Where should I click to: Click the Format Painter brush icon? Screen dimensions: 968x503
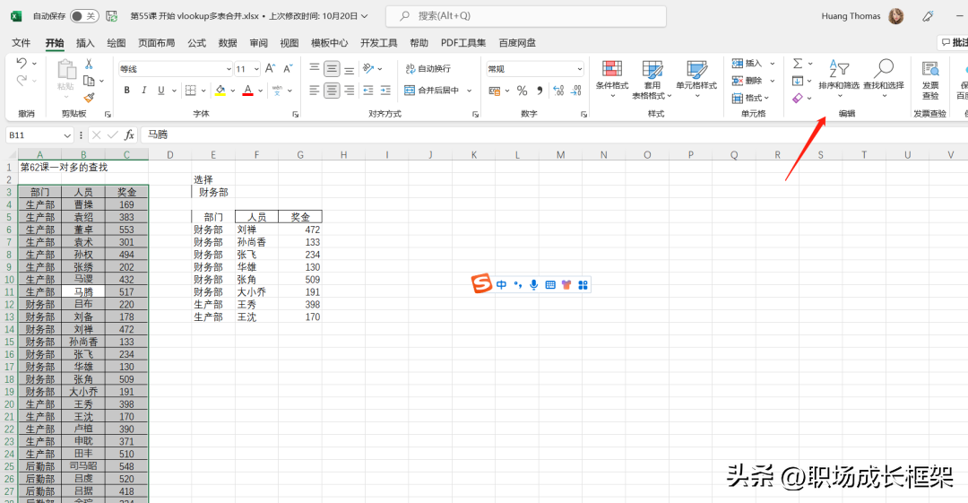pos(89,98)
